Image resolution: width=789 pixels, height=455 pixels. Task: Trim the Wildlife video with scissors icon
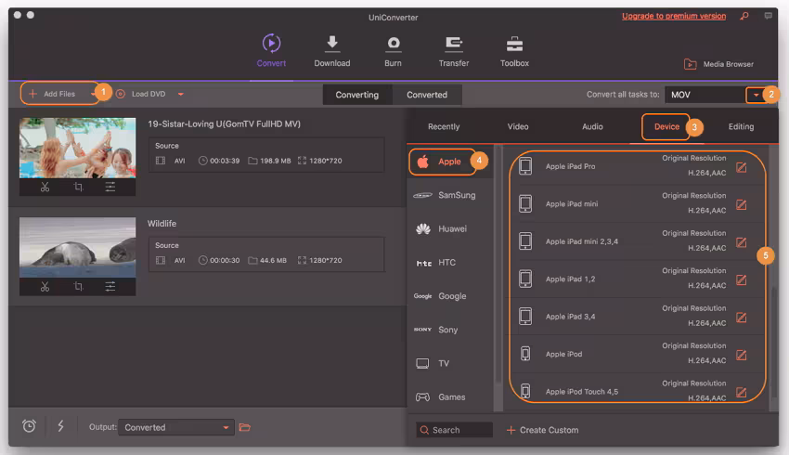(45, 286)
